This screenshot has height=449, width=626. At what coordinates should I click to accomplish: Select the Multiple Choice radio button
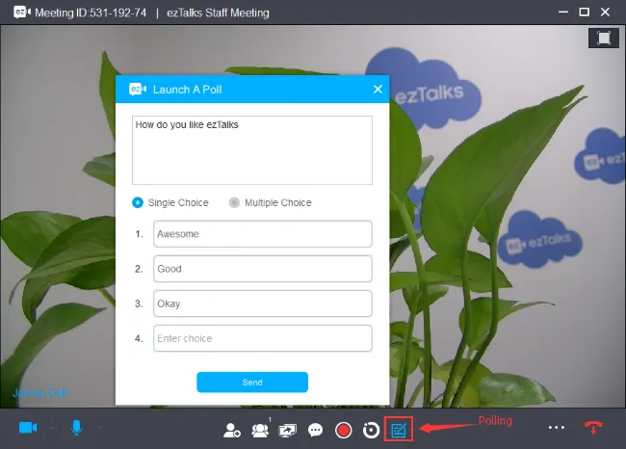pos(234,202)
